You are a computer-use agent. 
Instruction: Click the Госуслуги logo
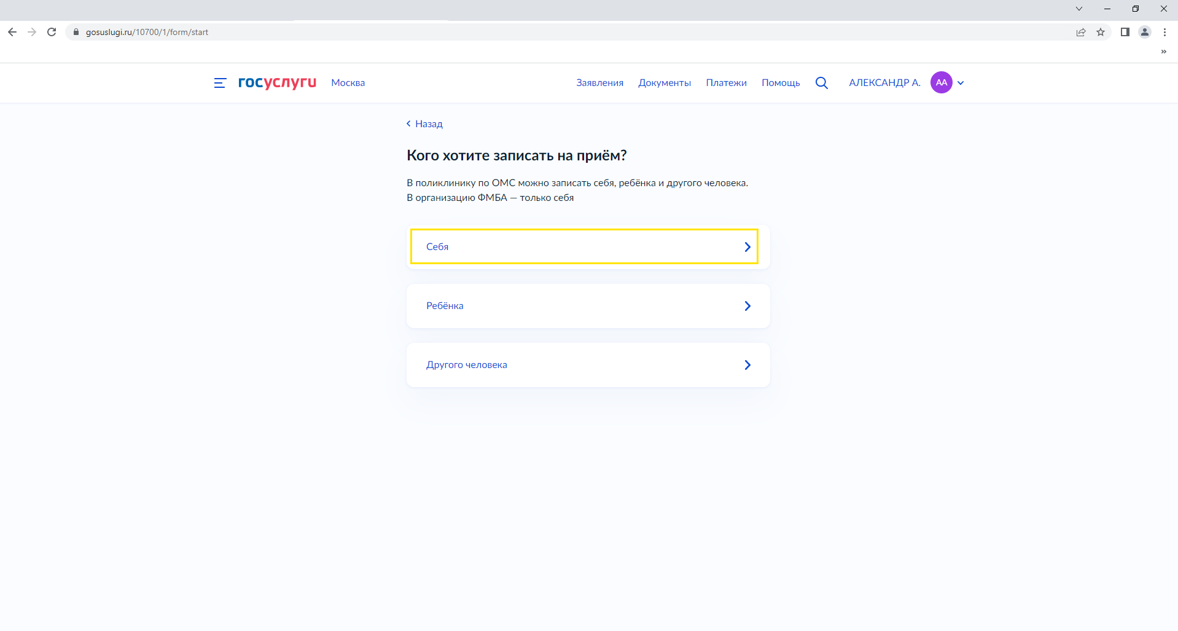pos(277,82)
